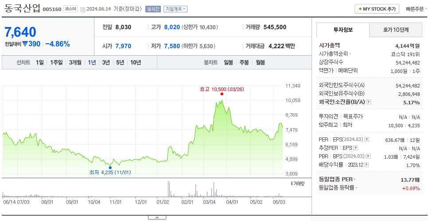Click the 배당수익률 value 1.70%
Screen dimensions: 429x221
click(413, 165)
